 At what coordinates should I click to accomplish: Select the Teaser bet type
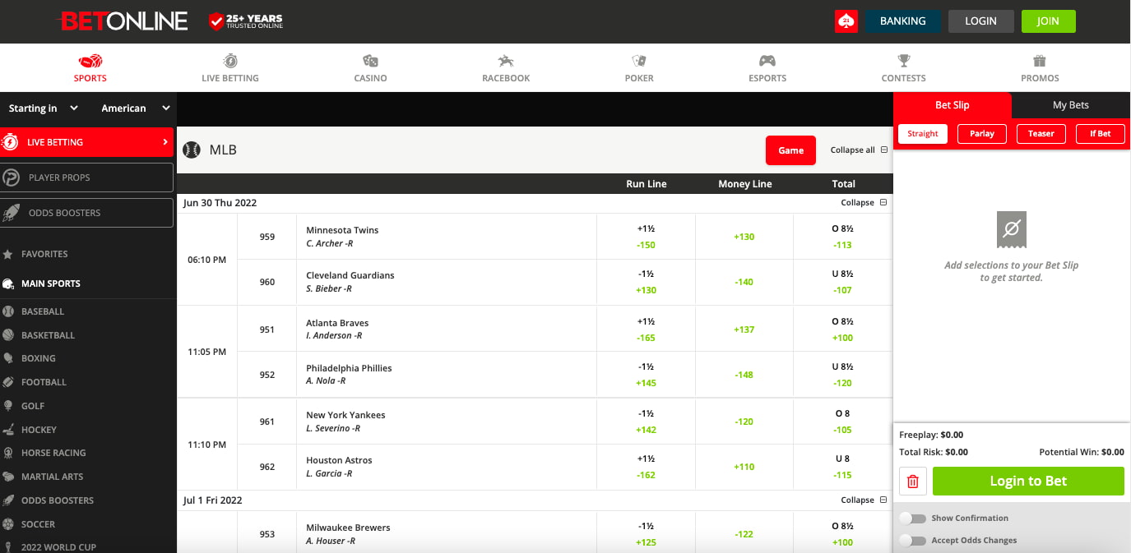pos(1041,134)
